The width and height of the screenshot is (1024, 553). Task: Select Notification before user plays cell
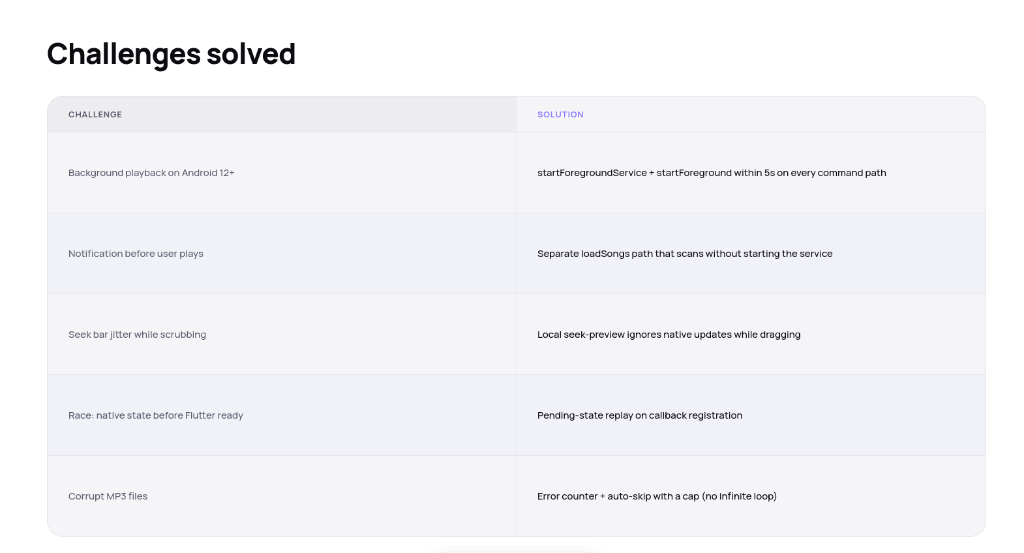pyautogui.click(x=282, y=254)
